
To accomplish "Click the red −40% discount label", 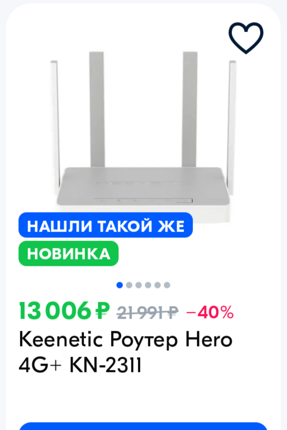I will 210,312.
